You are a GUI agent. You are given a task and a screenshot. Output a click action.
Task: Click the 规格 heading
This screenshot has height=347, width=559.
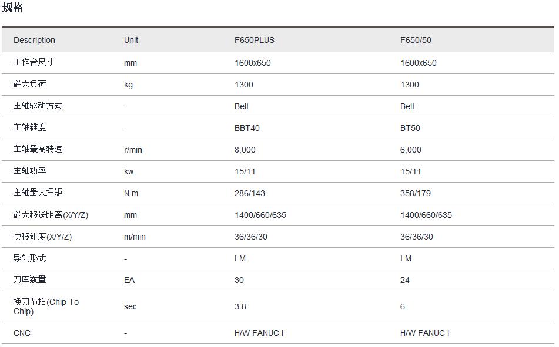coord(13,8)
